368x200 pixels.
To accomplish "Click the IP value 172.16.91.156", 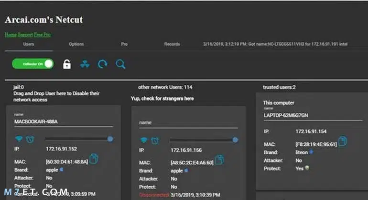I will pyautogui.click(x=186, y=150).
